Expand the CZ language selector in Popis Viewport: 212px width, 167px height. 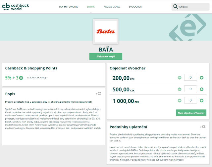point(98,94)
